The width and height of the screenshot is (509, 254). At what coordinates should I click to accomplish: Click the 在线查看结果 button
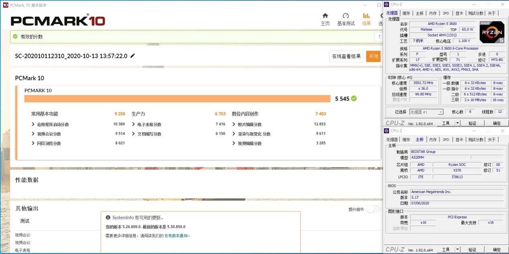(x=346, y=56)
